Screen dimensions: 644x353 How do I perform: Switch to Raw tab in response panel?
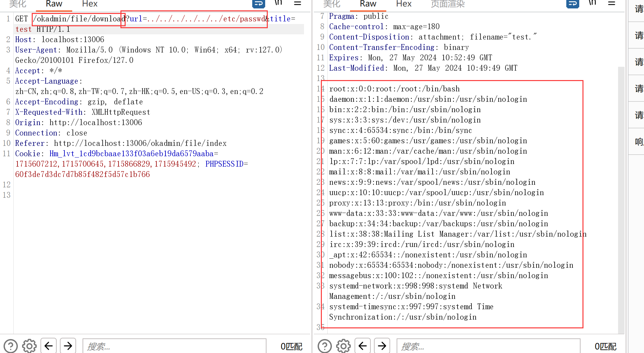tap(368, 4)
